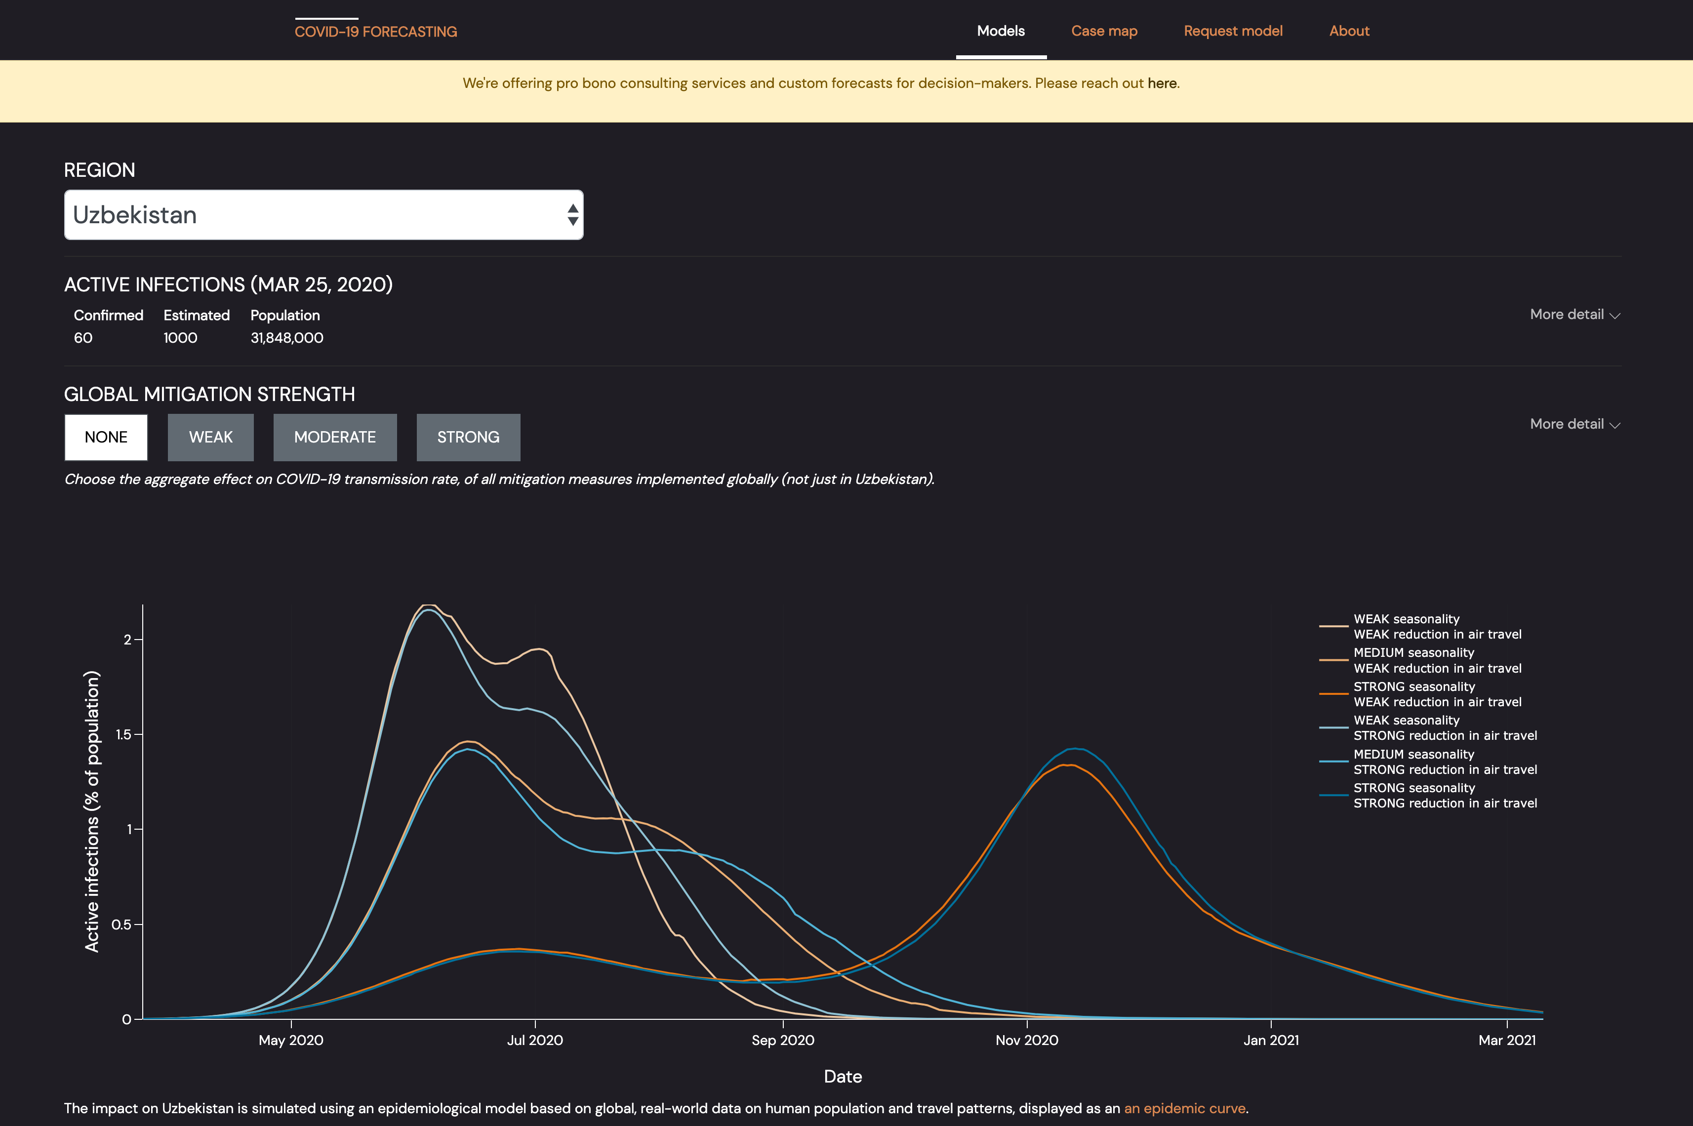Open the About page
The width and height of the screenshot is (1693, 1126).
point(1348,31)
